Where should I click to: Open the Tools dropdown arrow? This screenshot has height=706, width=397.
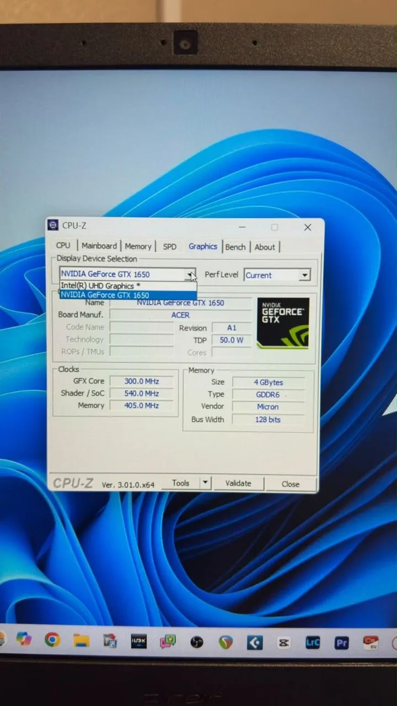[x=205, y=483]
